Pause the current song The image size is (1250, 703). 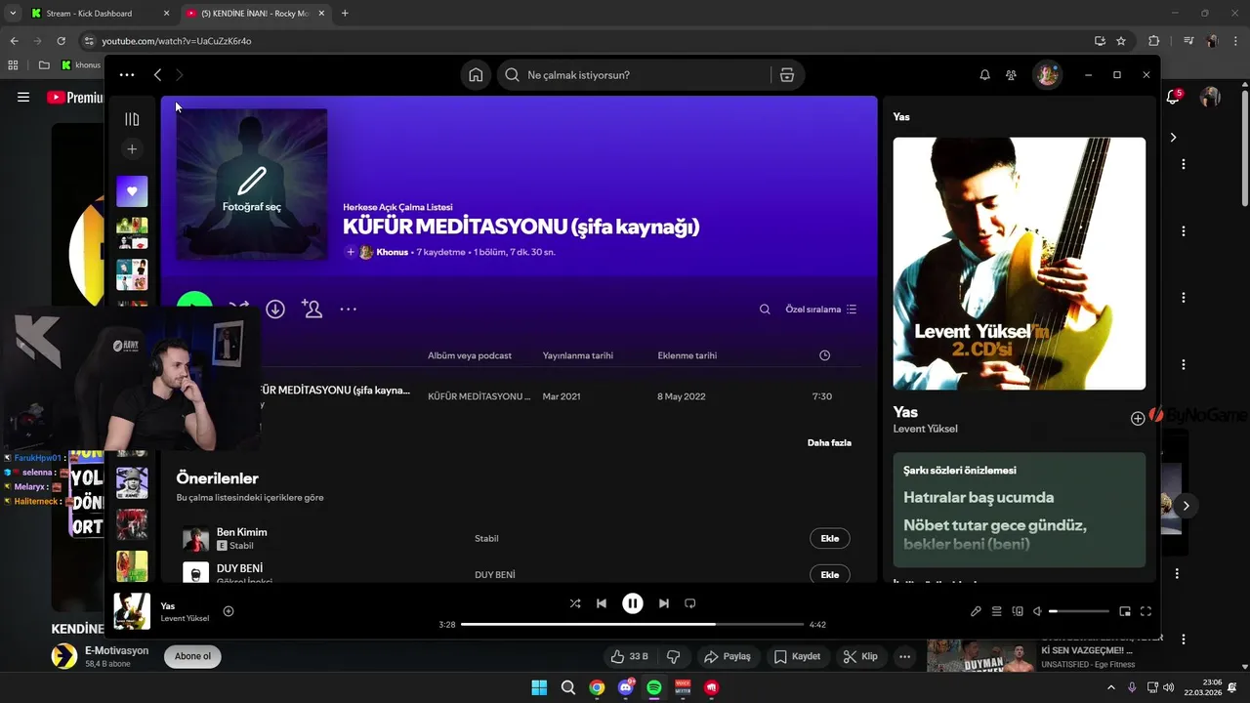pyautogui.click(x=633, y=603)
